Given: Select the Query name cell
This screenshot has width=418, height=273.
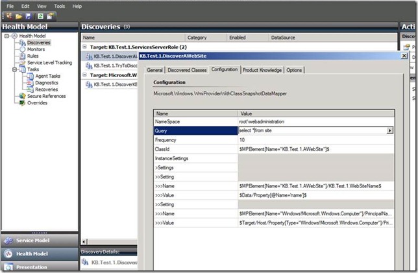Looking at the screenshot, I should tap(195, 131).
